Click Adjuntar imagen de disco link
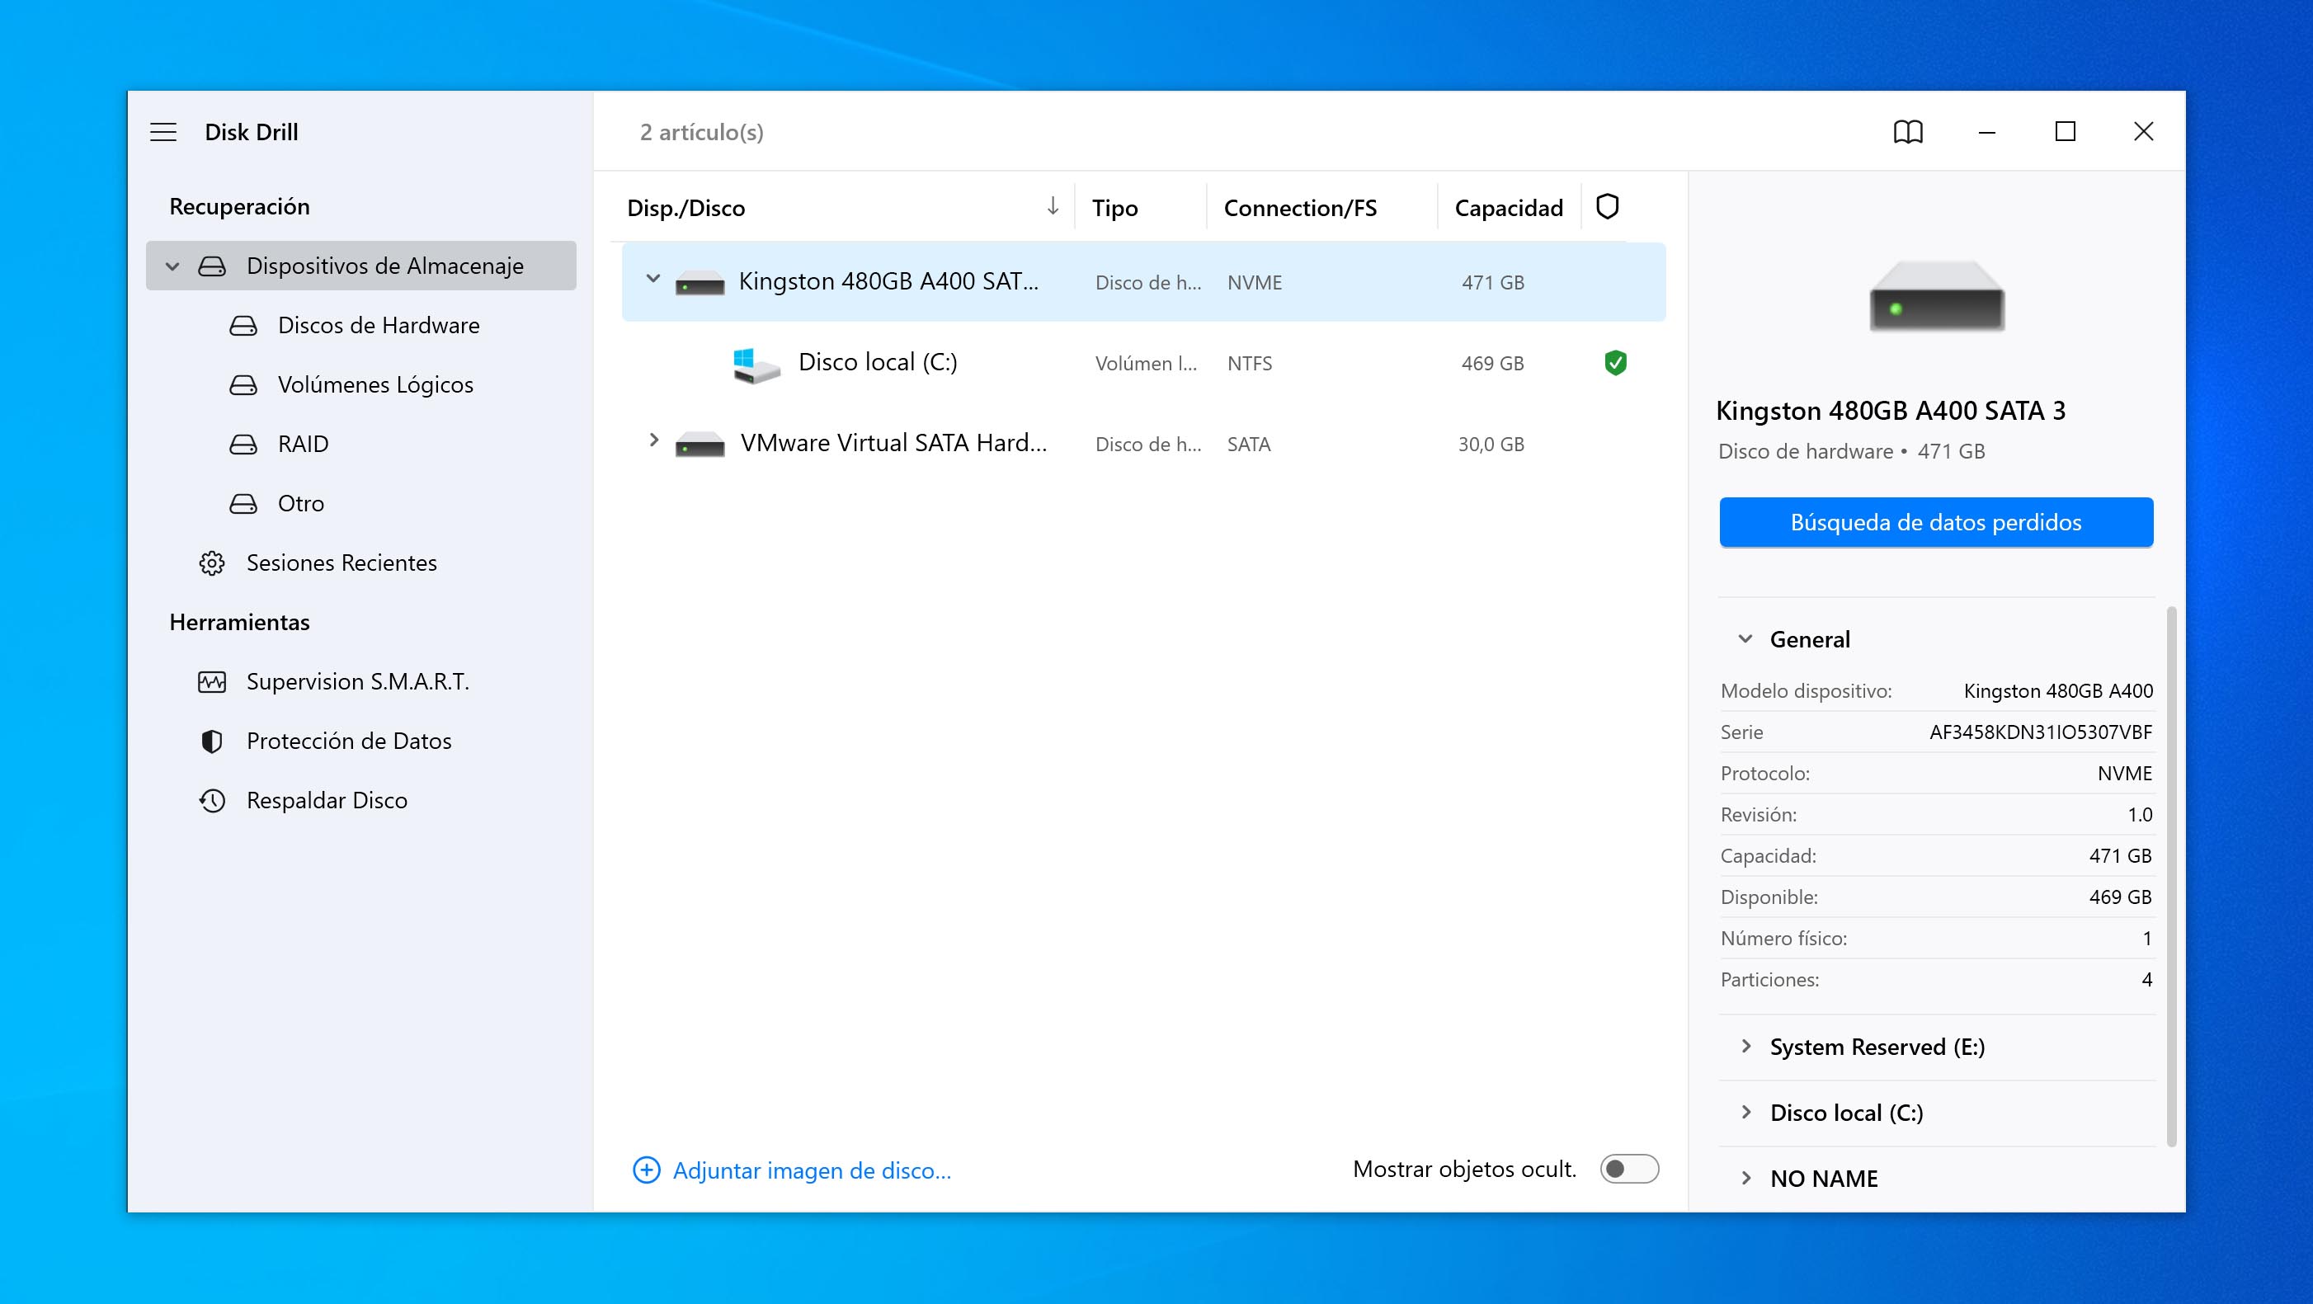 pos(812,1170)
